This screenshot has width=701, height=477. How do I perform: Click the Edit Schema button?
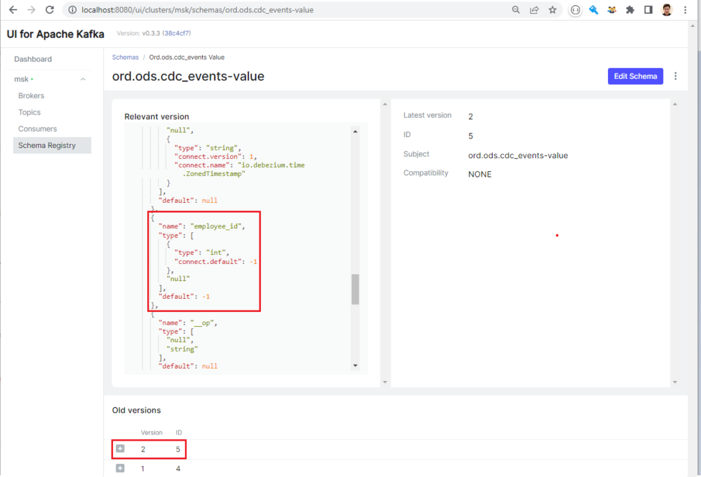click(x=635, y=76)
